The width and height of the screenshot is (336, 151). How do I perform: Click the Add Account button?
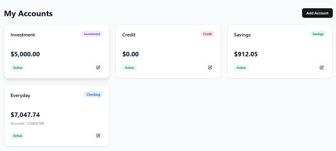317,13
